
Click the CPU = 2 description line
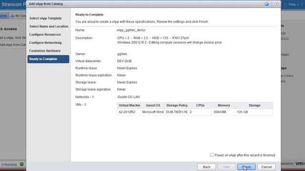153,38
